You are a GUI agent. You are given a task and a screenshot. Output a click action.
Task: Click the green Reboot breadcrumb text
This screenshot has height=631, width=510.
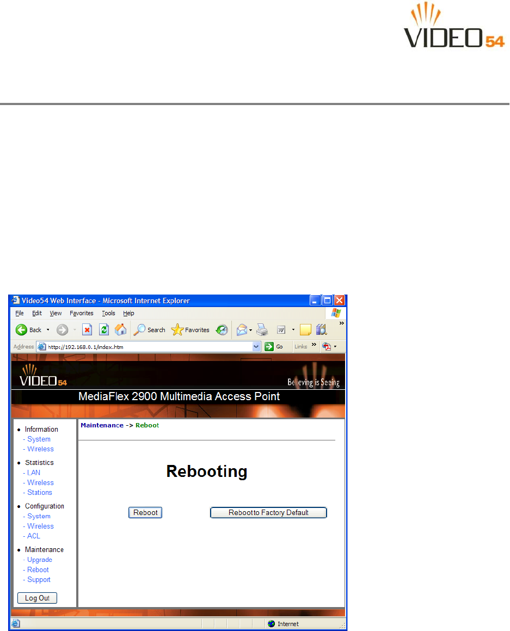[x=147, y=425]
